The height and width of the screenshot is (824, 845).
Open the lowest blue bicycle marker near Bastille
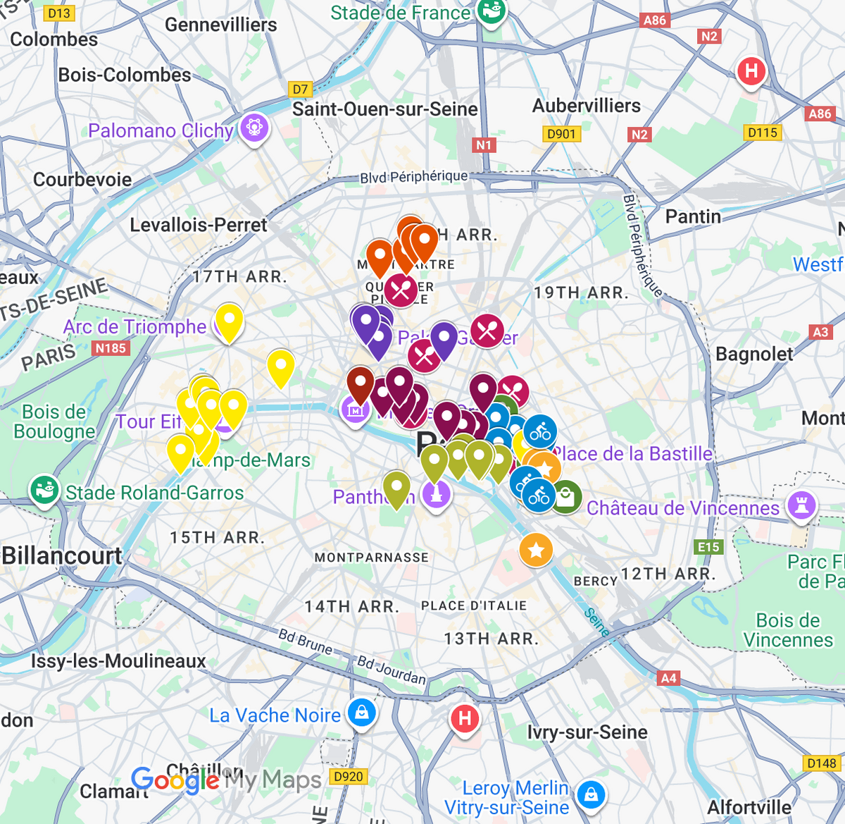(539, 496)
